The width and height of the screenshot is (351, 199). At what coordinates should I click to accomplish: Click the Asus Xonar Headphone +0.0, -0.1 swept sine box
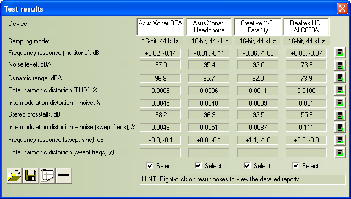(x=209, y=140)
